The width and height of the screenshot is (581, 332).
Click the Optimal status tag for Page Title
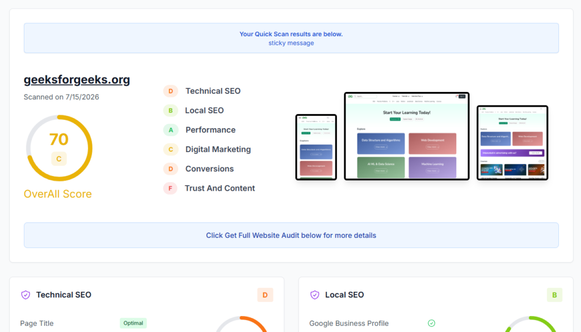[133, 323]
